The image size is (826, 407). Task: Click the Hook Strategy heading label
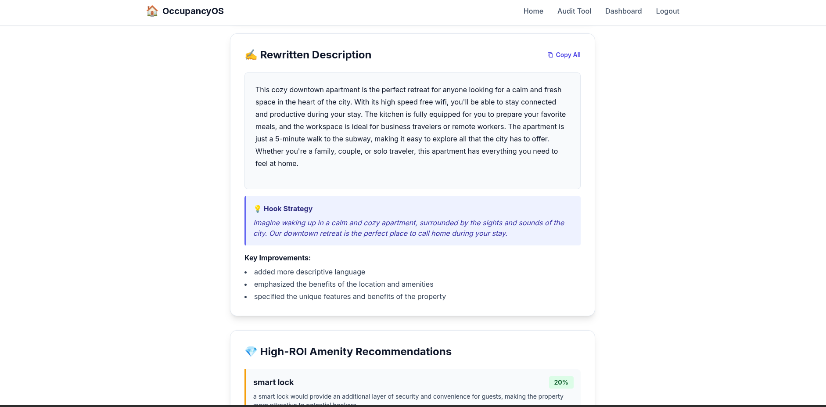click(x=288, y=209)
